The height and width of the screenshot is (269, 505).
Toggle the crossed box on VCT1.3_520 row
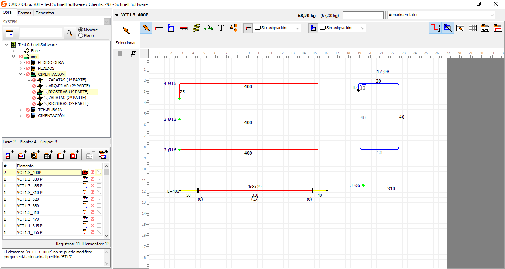(x=99, y=199)
